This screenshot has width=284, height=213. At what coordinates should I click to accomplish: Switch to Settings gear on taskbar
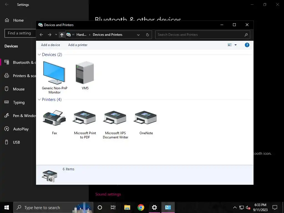(154, 207)
